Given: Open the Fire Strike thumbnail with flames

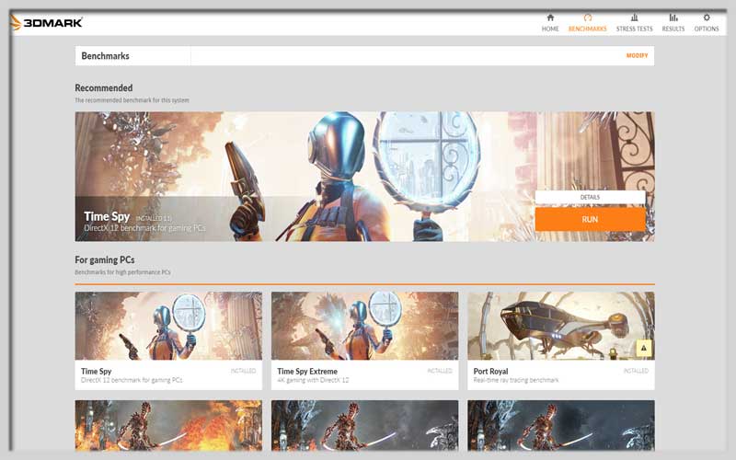Looking at the screenshot, I should click(168, 425).
